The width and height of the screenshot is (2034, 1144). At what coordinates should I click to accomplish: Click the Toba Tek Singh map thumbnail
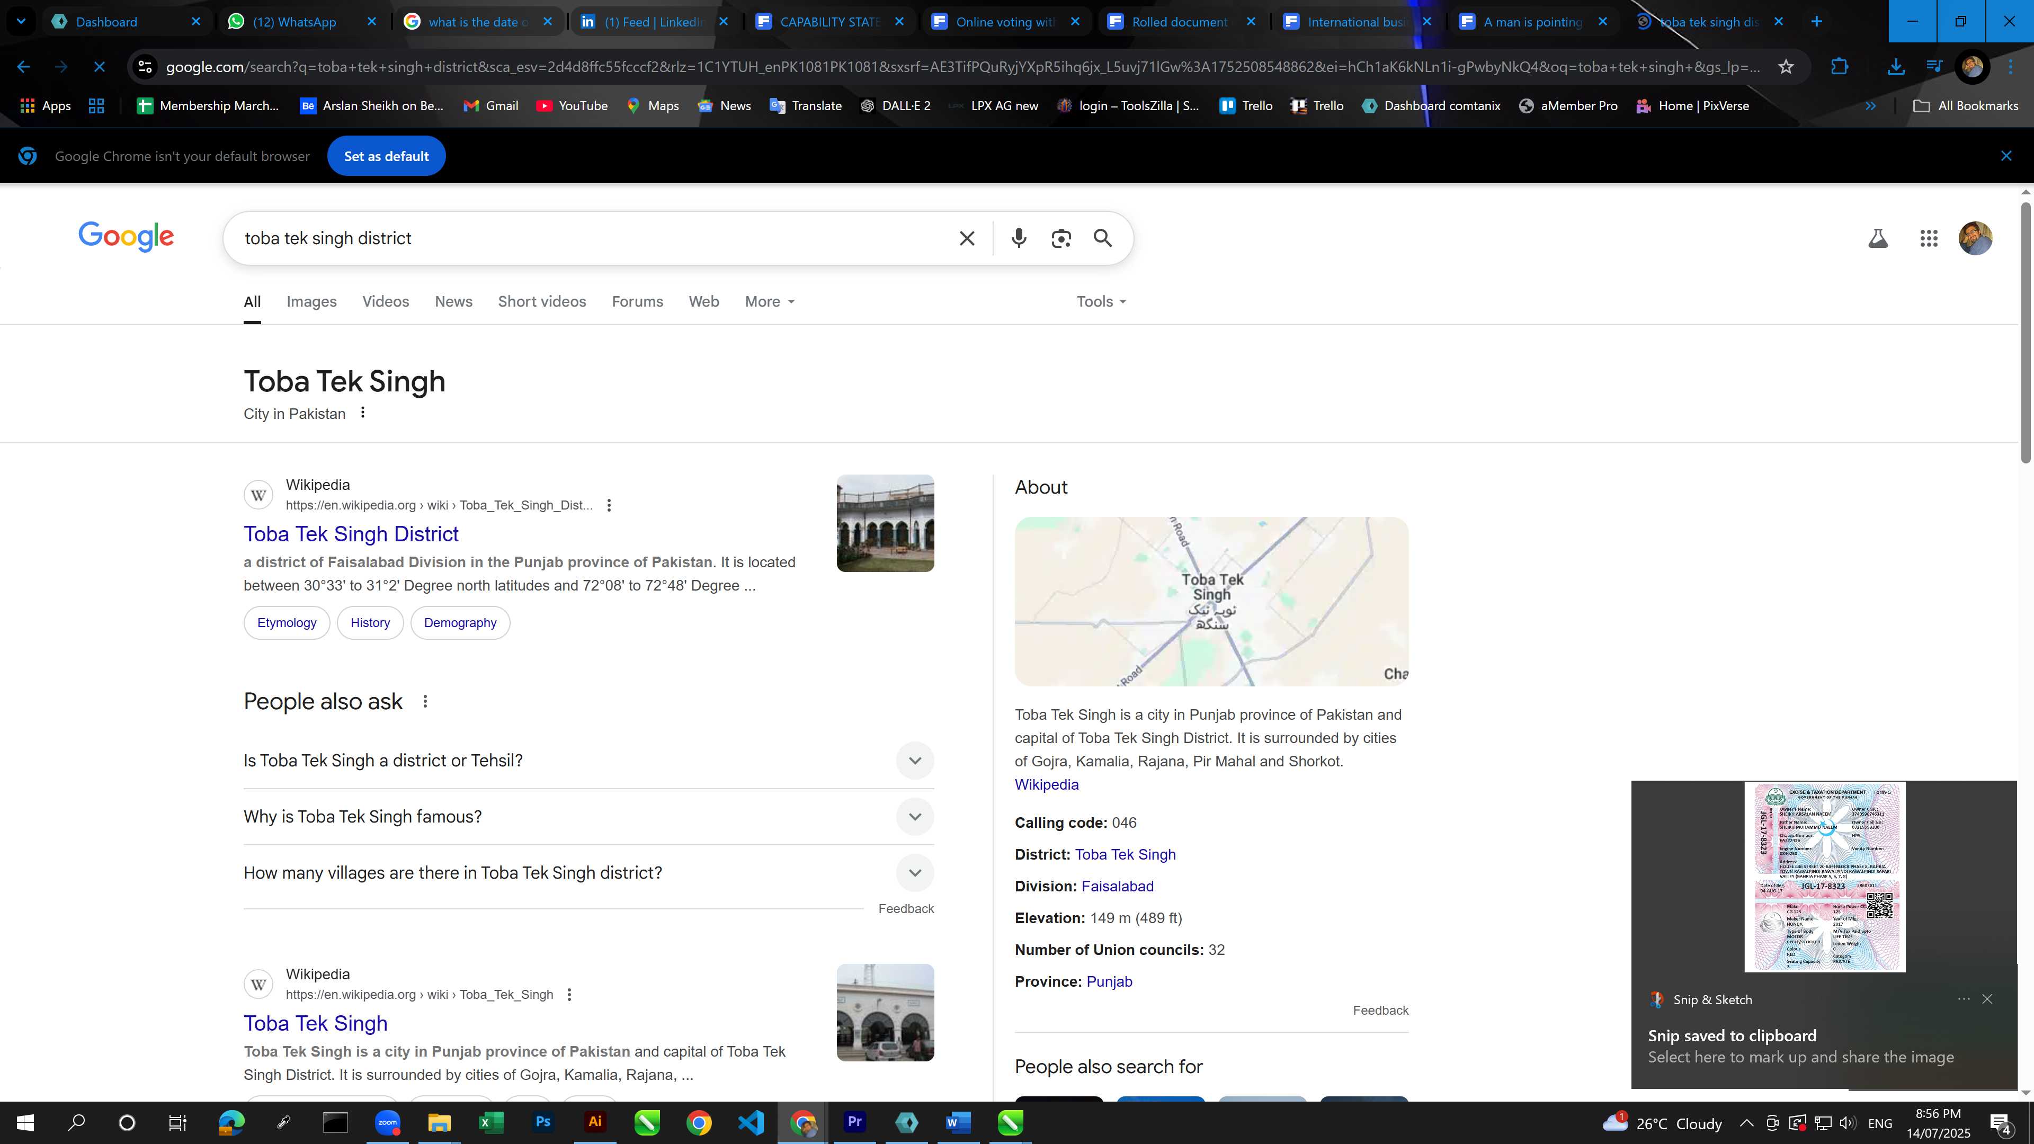click(1211, 602)
